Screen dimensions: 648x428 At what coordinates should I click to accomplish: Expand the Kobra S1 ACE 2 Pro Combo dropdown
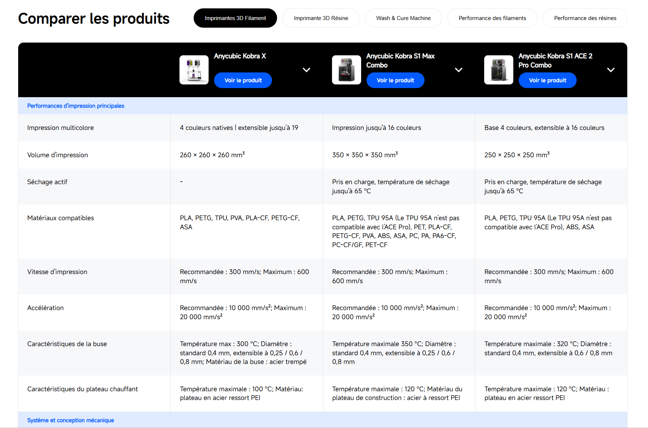[x=611, y=70]
